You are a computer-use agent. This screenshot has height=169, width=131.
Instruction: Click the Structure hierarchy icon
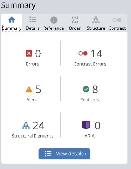(96, 20)
